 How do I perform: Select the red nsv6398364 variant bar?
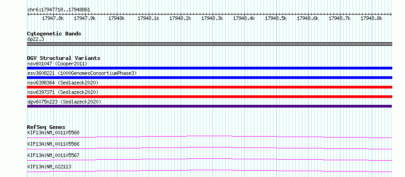coord(209,87)
